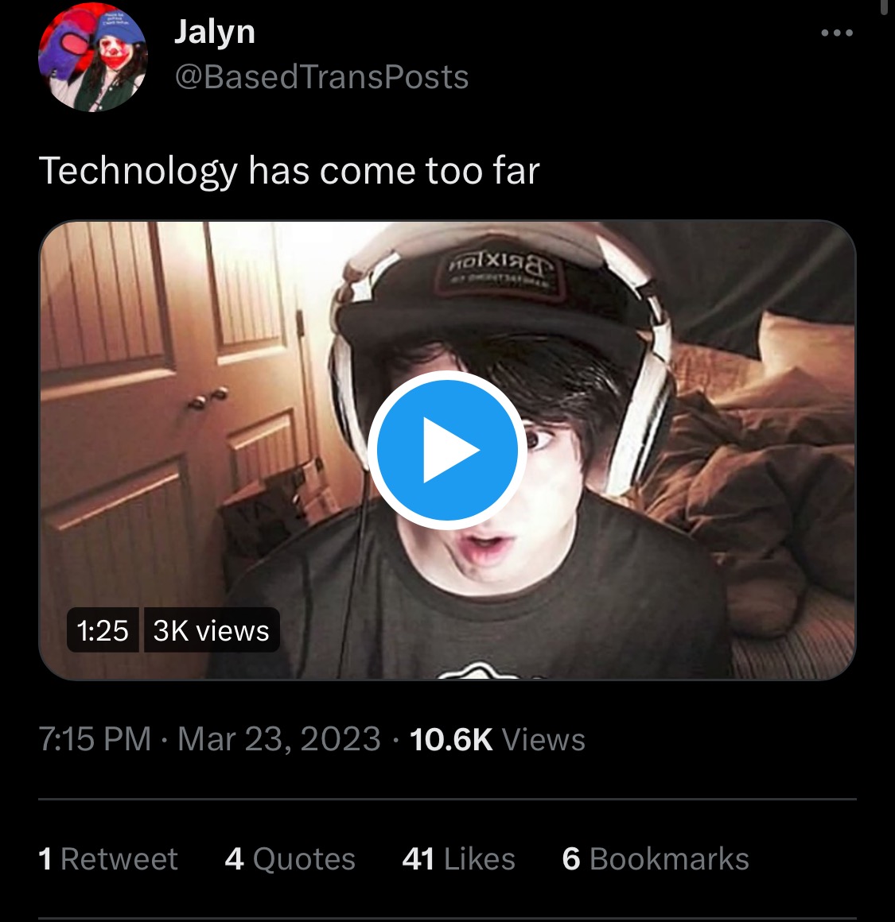Open the @BasedTransPosts handle link
Screen dimensions: 895x922
tap(321, 77)
